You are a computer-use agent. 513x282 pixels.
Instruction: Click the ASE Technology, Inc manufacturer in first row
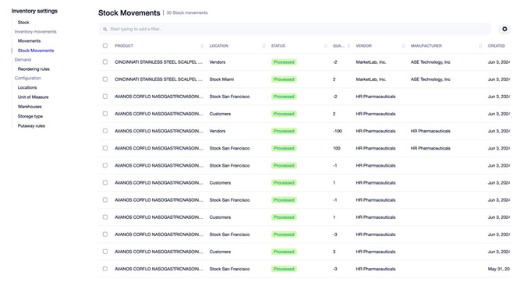tap(430, 62)
